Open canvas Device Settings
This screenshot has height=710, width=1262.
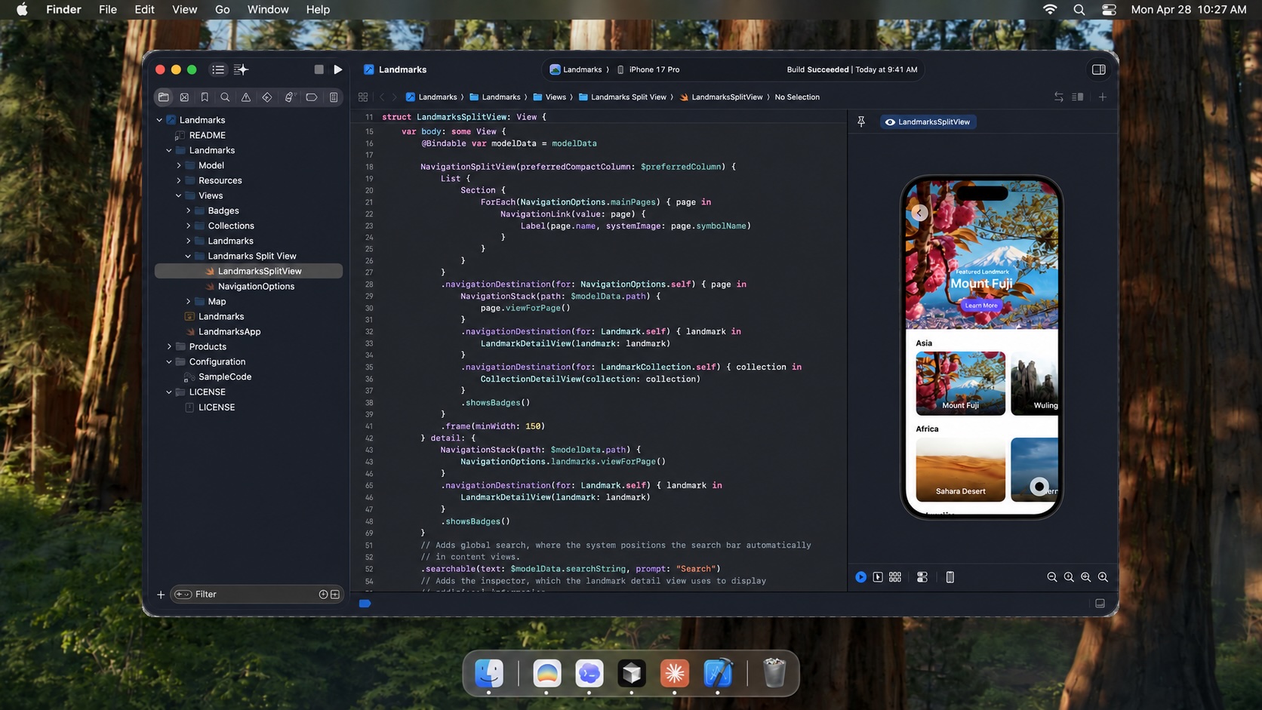[922, 577]
